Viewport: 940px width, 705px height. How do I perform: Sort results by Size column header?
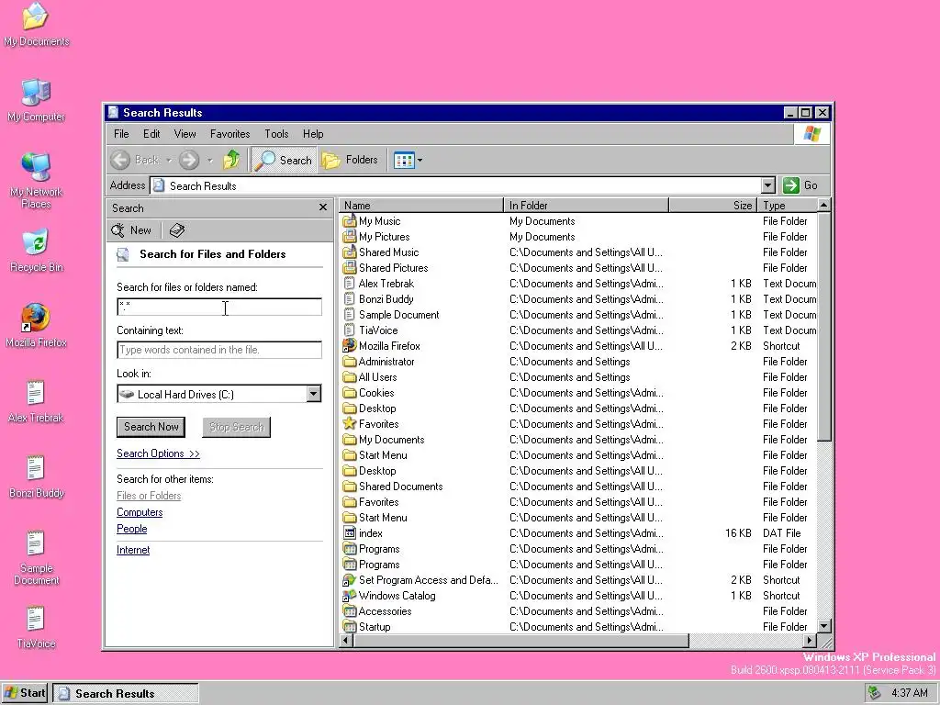712,205
